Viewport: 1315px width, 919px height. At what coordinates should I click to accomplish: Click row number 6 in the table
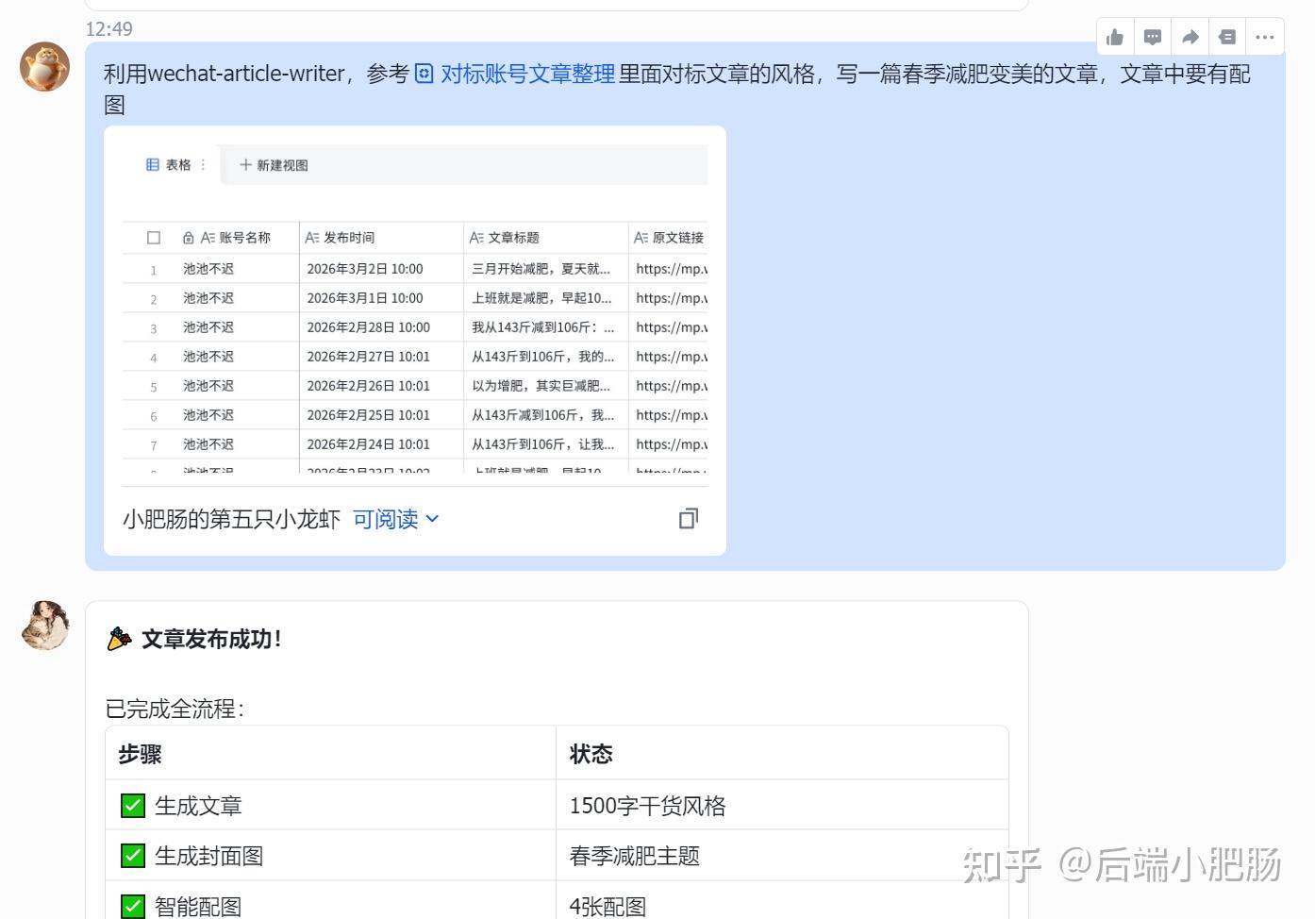pos(154,417)
